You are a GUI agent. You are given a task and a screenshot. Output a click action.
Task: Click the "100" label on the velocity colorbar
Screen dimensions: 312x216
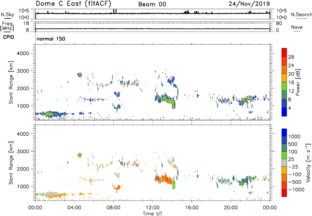293,152
